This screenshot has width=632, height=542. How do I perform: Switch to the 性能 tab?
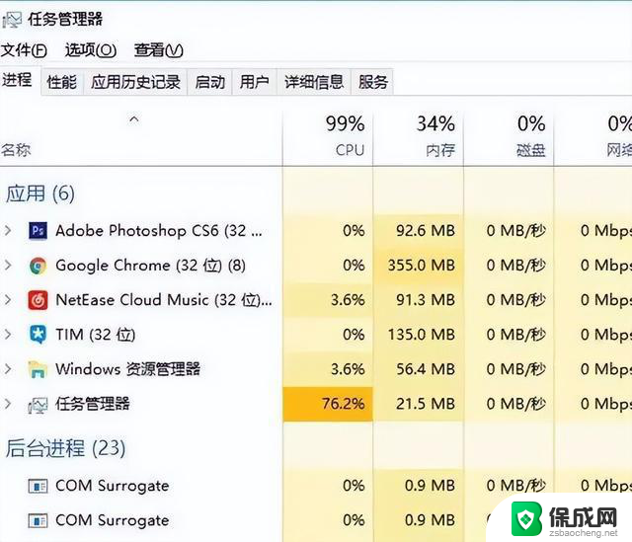[62, 82]
